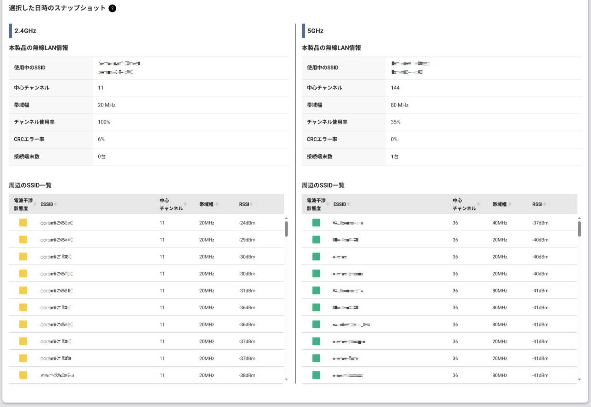Sort 5GHz list by 帯域幅
Screen dimensions: 591x407
[x=501, y=204]
